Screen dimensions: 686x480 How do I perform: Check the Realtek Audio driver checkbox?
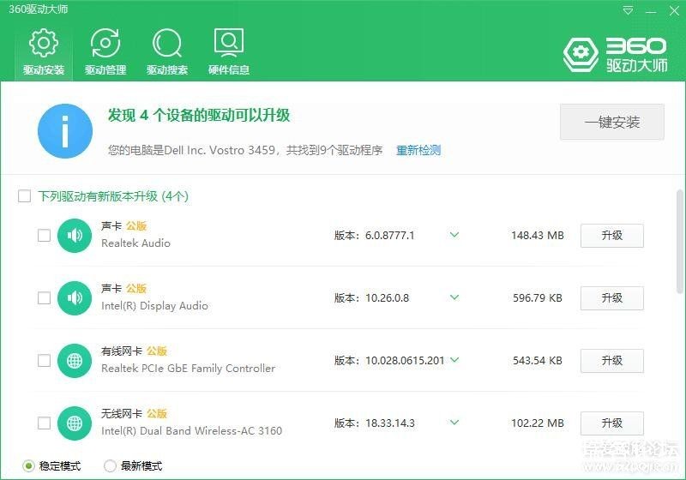[x=45, y=236]
